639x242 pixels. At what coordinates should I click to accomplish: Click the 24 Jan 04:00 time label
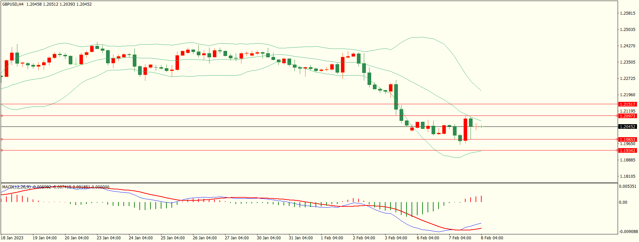click(140, 238)
